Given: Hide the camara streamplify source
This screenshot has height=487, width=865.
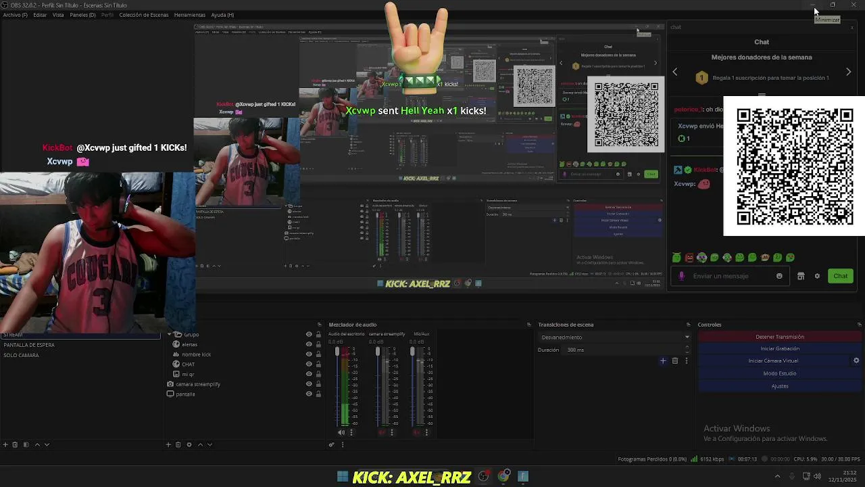Looking at the screenshot, I should click(x=309, y=384).
